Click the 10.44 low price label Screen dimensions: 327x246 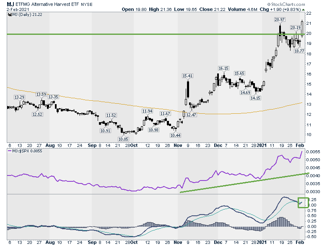click(x=175, y=135)
